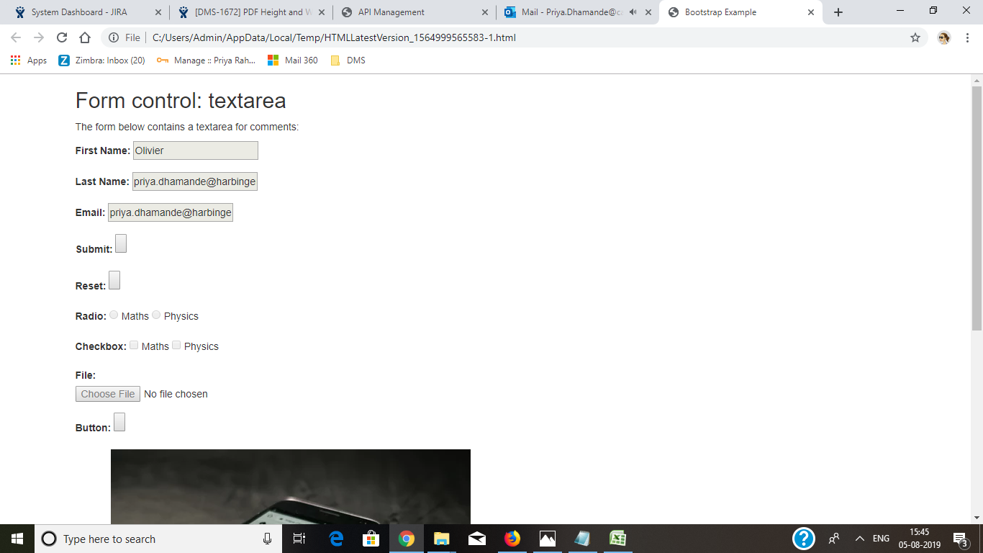Screen dimensions: 983x553
Task: Open the DMS bookmarks folder
Action: pyautogui.click(x=348, y=60)
